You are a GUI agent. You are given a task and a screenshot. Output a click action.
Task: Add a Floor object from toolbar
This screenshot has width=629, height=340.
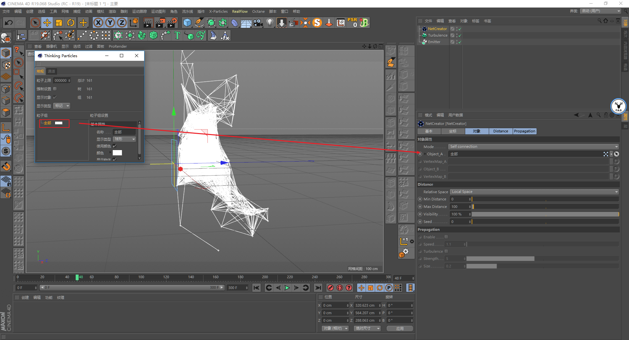pos(246,23)
